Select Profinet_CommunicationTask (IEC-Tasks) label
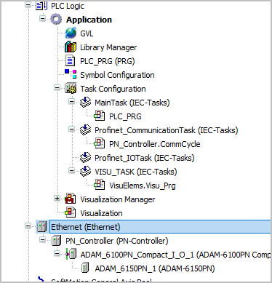 click(x=167, y=130)
